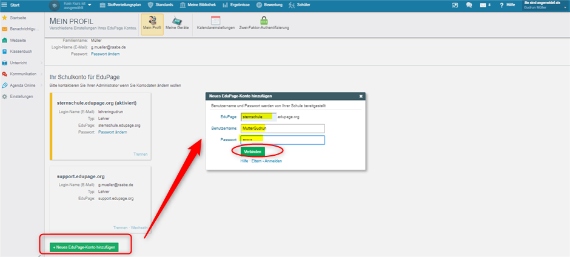Viewport: 570px width, 257px height.
Task: Open the Schüler section
Action: coord(299,5)
